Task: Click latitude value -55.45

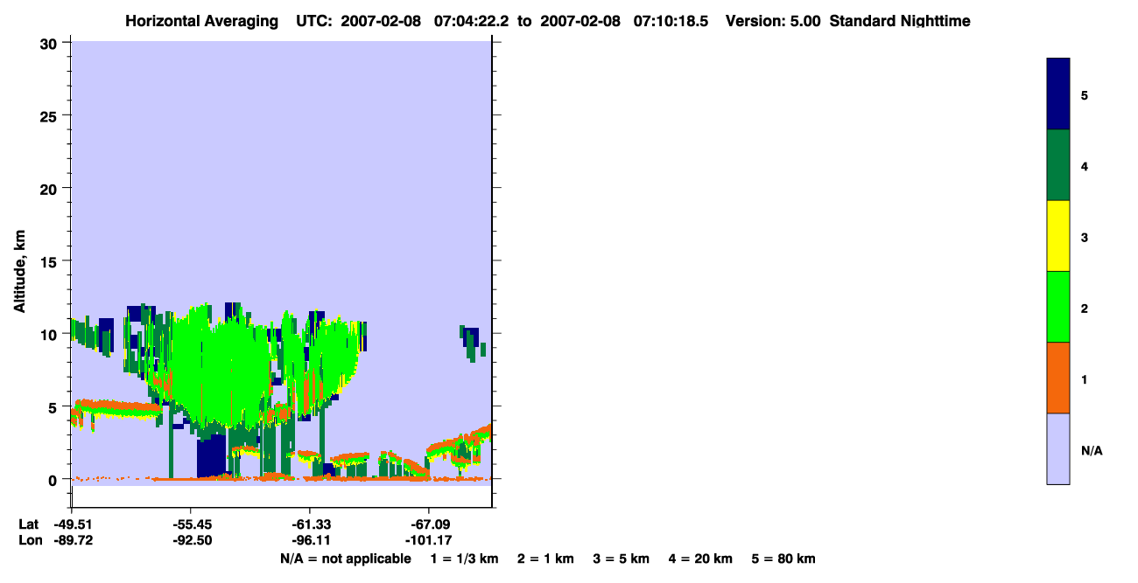Action: (191, 524)
